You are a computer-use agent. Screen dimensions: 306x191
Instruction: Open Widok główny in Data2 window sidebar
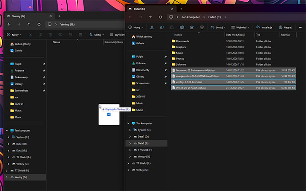coord(142,36)
